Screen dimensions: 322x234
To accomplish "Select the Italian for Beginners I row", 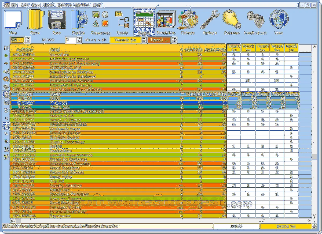I will (x=118, y=59).
